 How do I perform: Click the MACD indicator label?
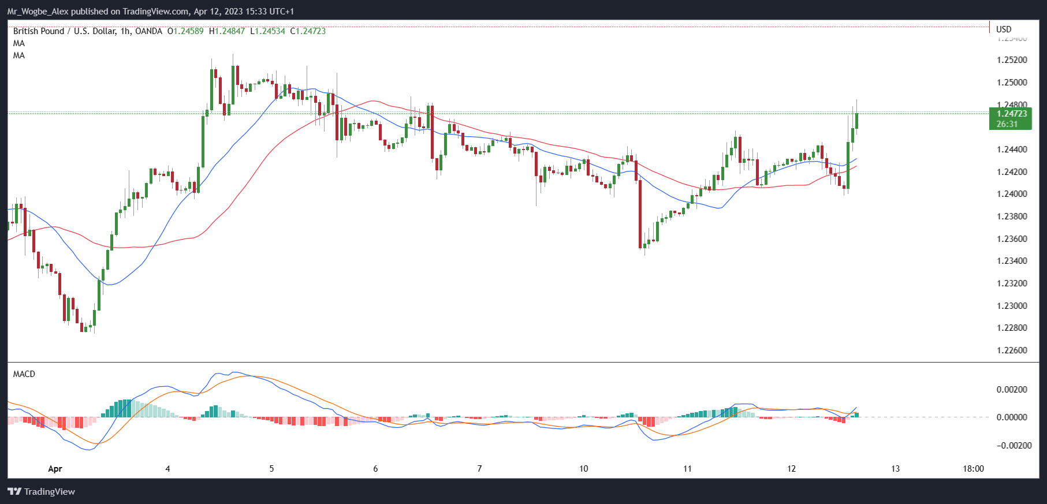(24, 374)
